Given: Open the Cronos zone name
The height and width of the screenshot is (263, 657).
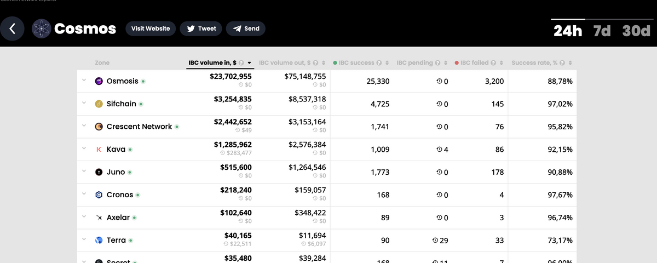Looking at the screenshot, I should pyautogui.click(x=120, y=195).
